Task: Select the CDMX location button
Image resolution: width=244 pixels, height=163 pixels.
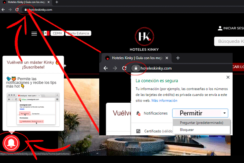Action: coord(57,33)
